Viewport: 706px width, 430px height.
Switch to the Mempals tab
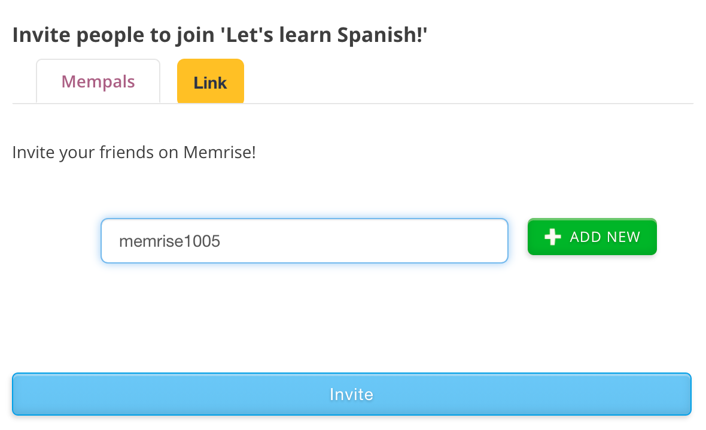(98, 81)
